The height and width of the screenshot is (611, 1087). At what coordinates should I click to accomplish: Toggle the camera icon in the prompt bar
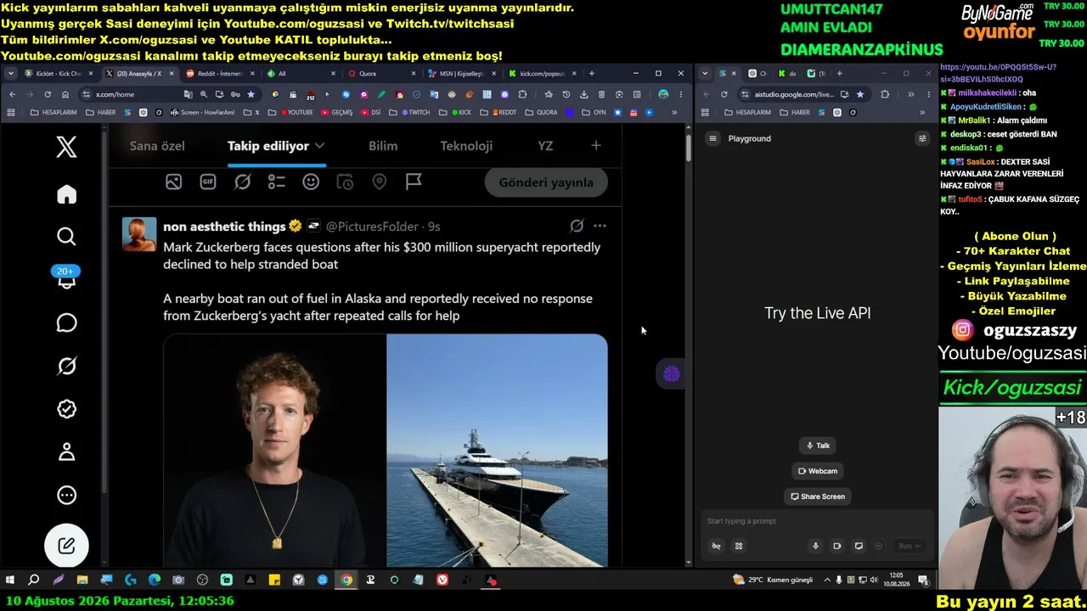coord(836,547)
